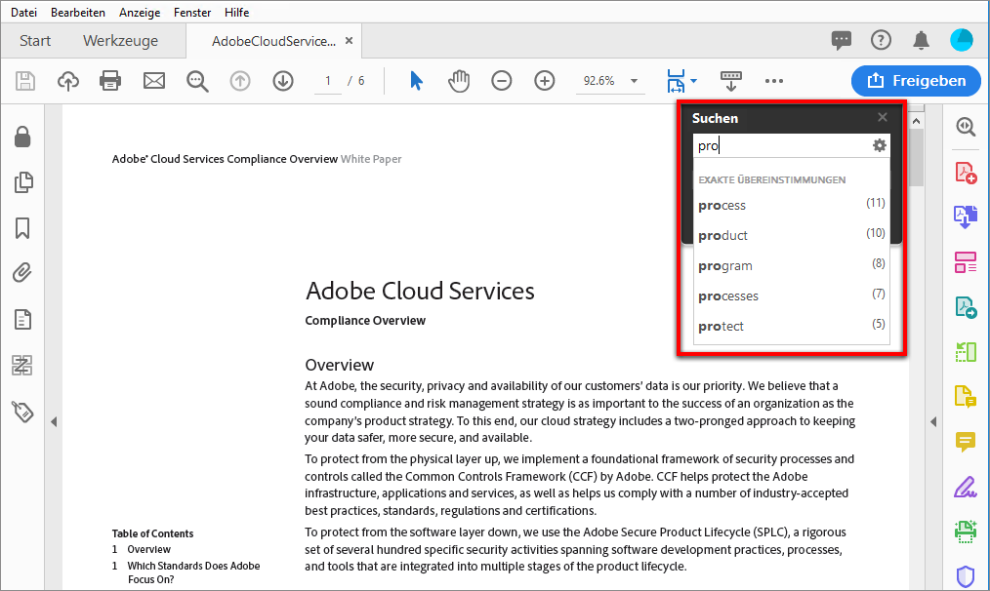Switch to the Werkzeuge tab
The height and width of the screenshot is (591, 990).
click(121, 41)
